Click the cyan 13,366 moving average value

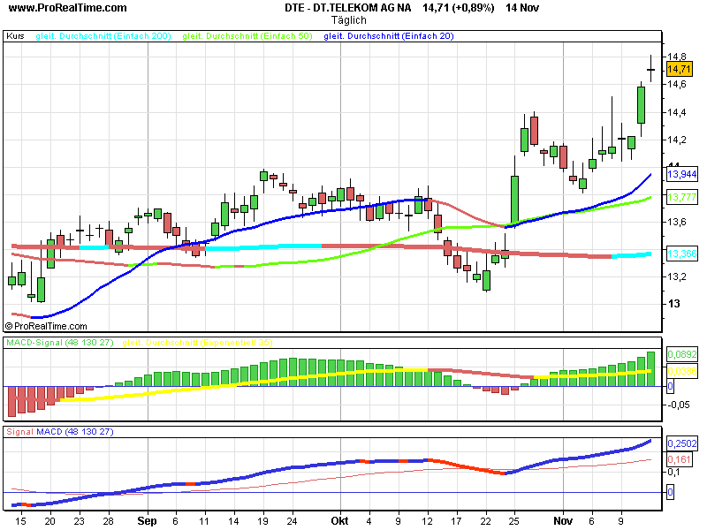point(682,254)
